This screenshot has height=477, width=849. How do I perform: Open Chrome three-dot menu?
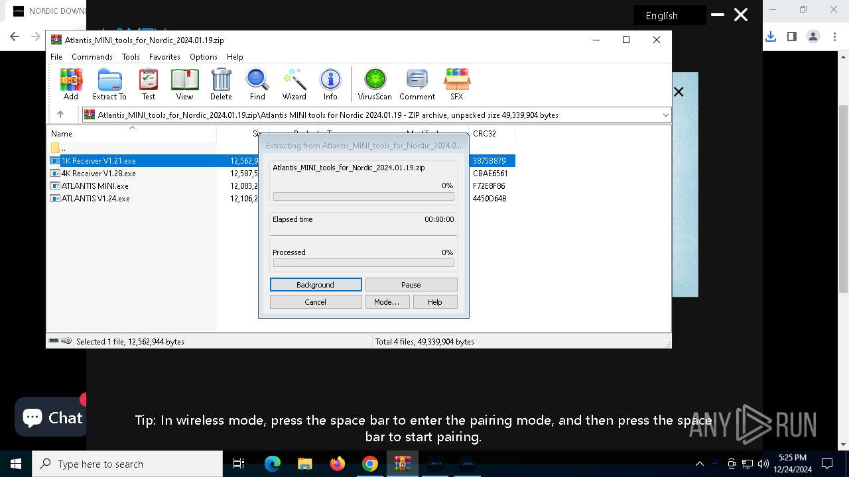click(834, 36)
